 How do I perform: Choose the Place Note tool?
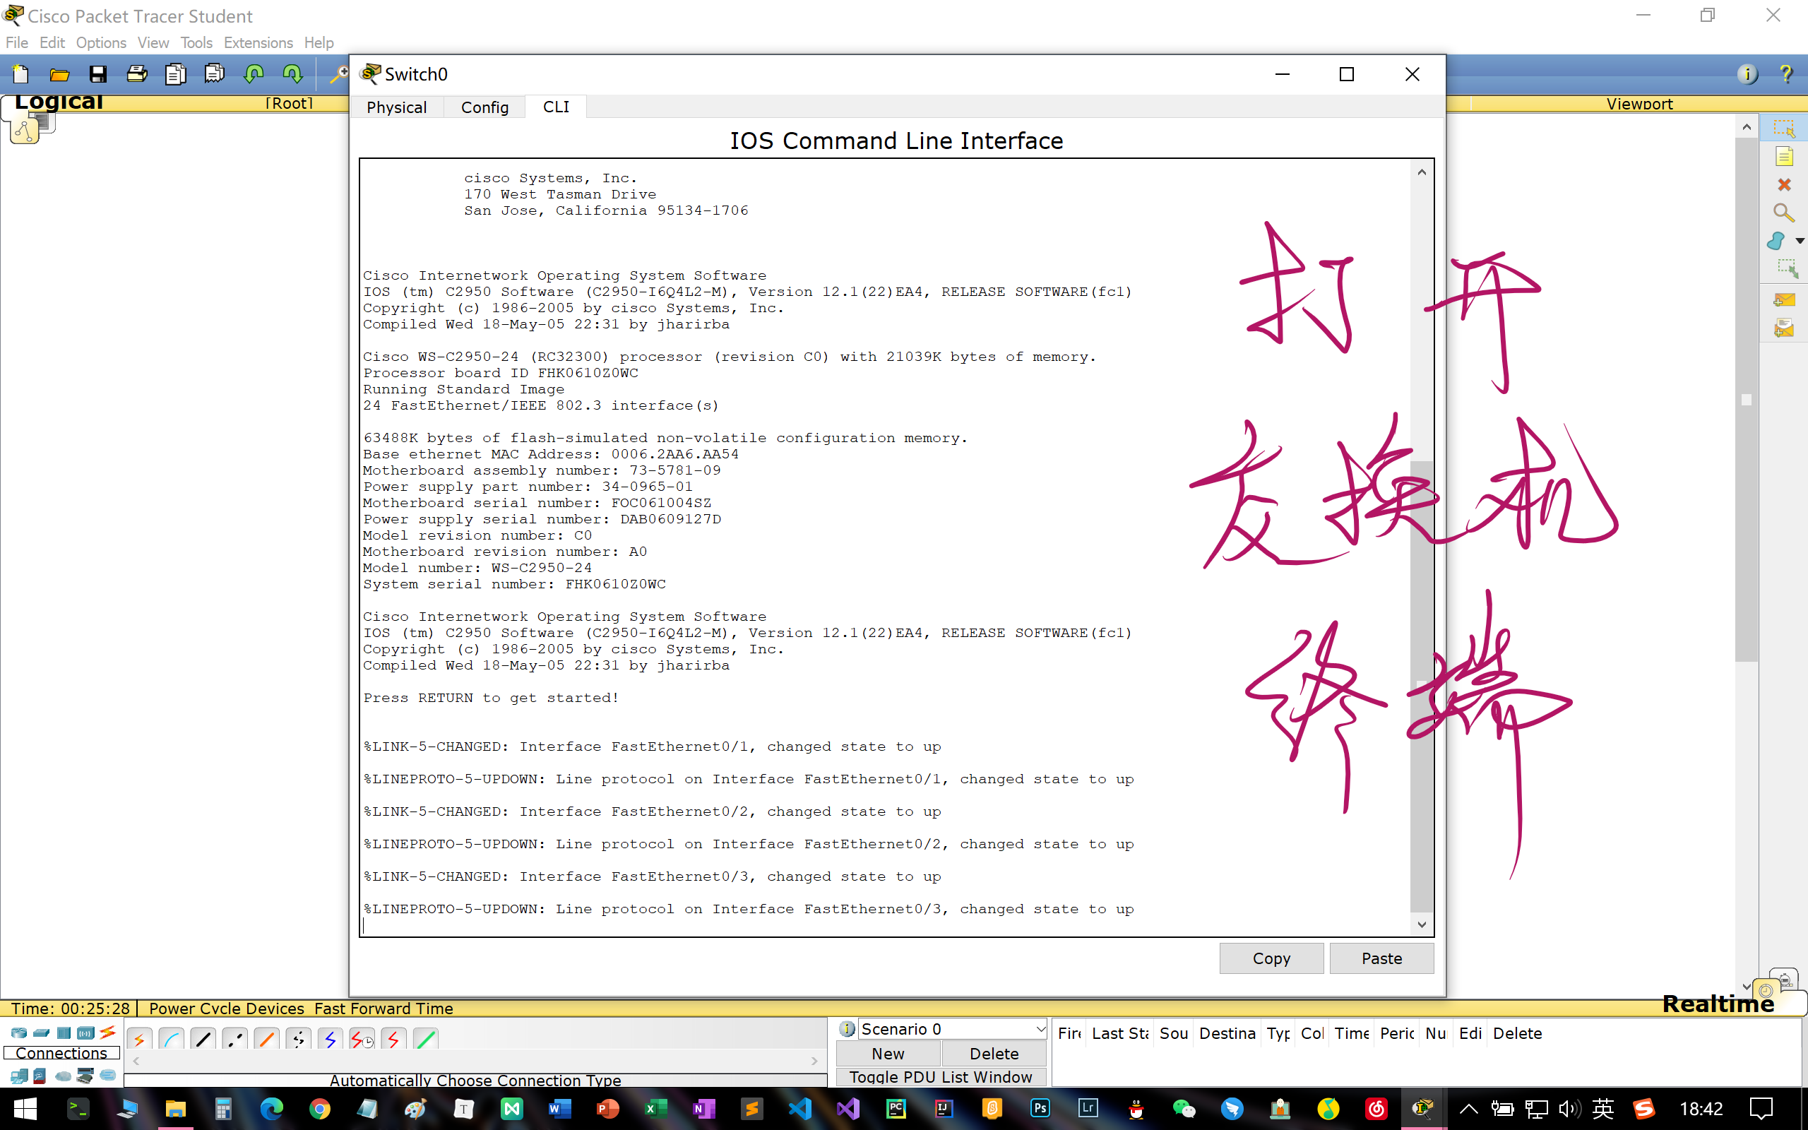[x=1784, y=157]
